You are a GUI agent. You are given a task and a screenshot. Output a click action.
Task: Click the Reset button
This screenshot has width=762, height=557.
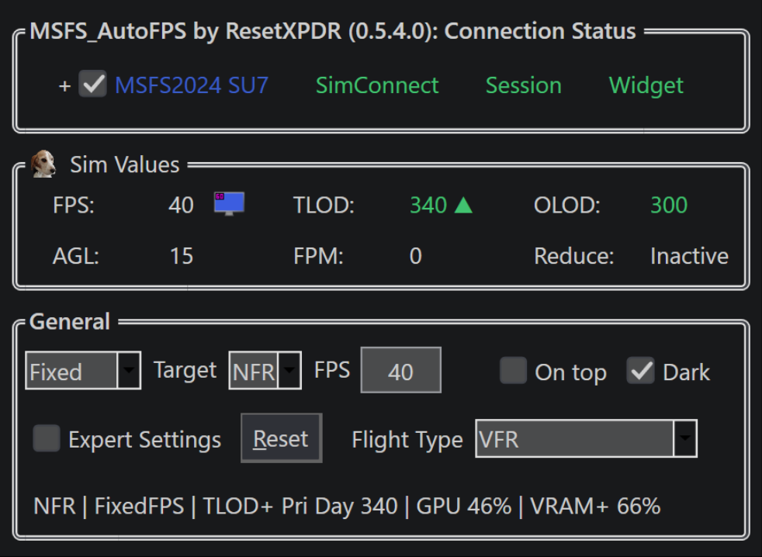click(x=282, y=438)
